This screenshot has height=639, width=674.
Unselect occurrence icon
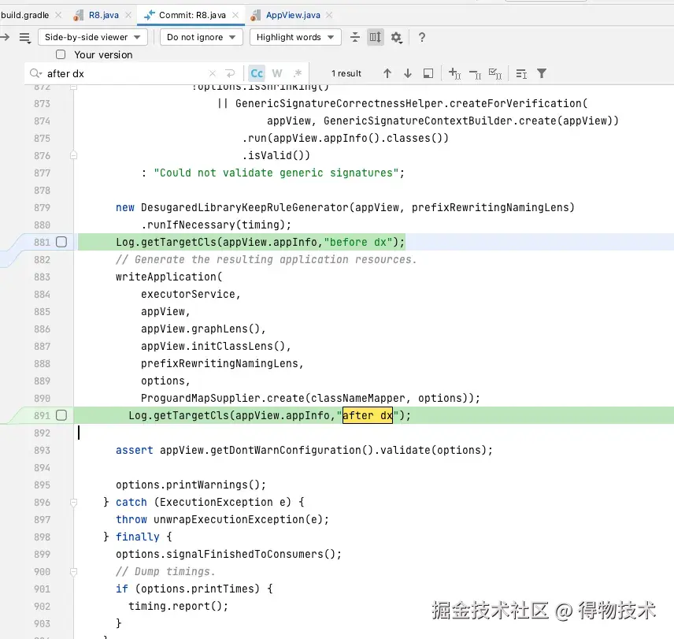476,74
